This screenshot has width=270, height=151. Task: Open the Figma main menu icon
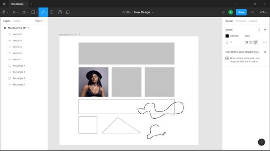point(4,12)
